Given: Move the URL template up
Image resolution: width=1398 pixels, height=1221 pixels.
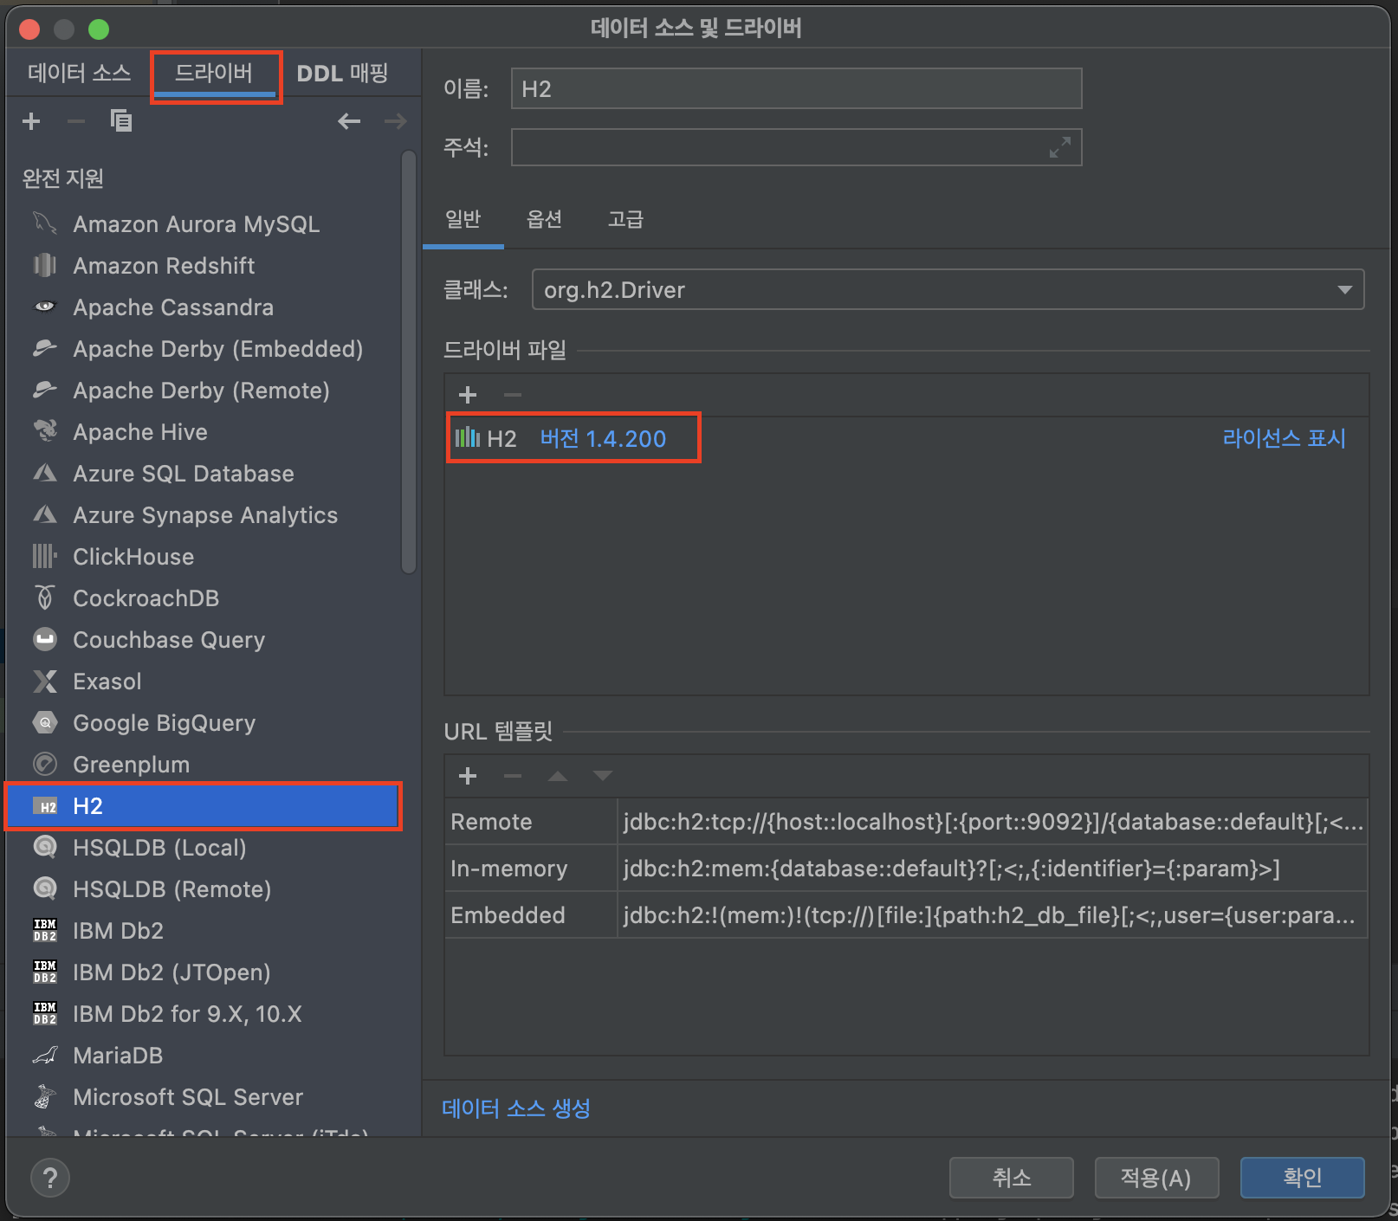Looking at the screenshot, I should click(558, 776).
